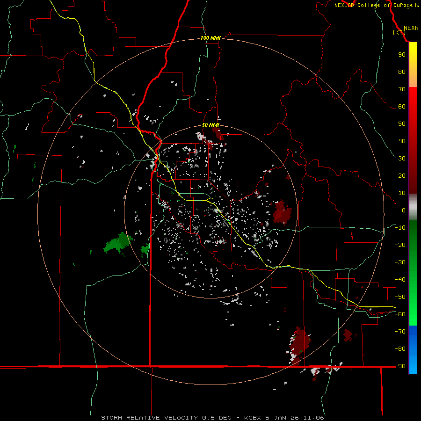Click the positive 40 scale value
Screen dimensions: 421x421
pos(402,141)
